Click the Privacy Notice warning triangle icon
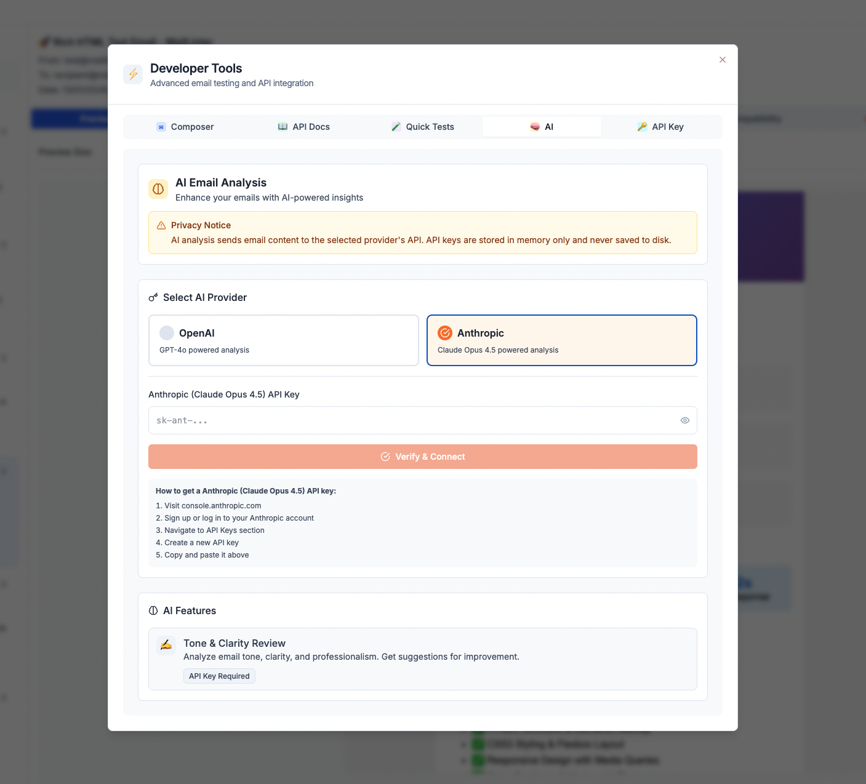 coord(161,225)
